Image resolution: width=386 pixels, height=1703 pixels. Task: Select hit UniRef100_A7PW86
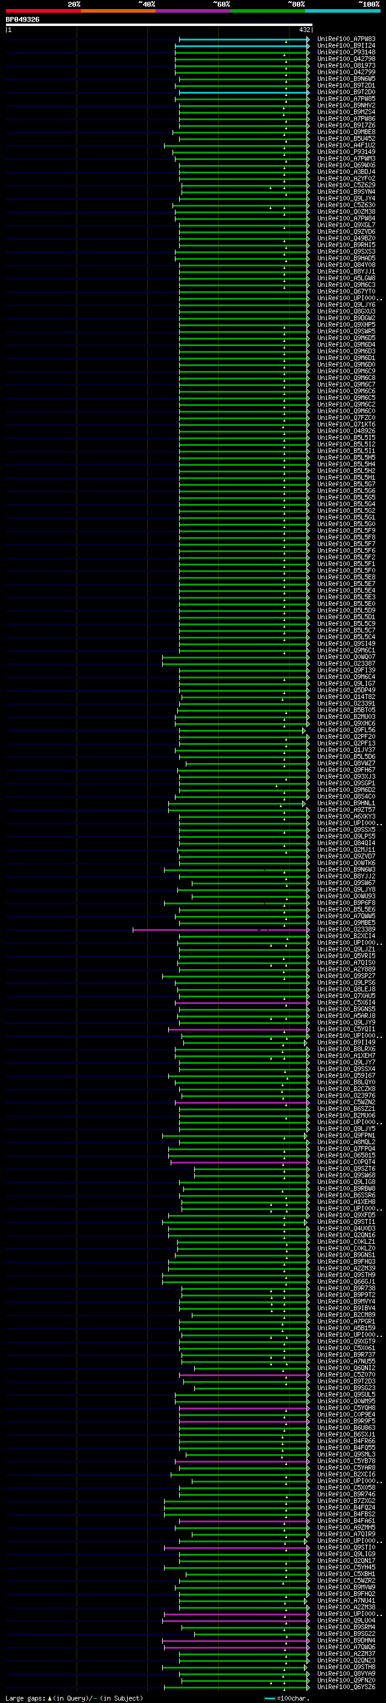click(x=346, y=119)
